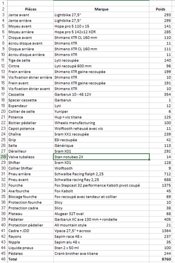
Task: Select cell 'Crank brother axe titane'
Action: (101, 254)
